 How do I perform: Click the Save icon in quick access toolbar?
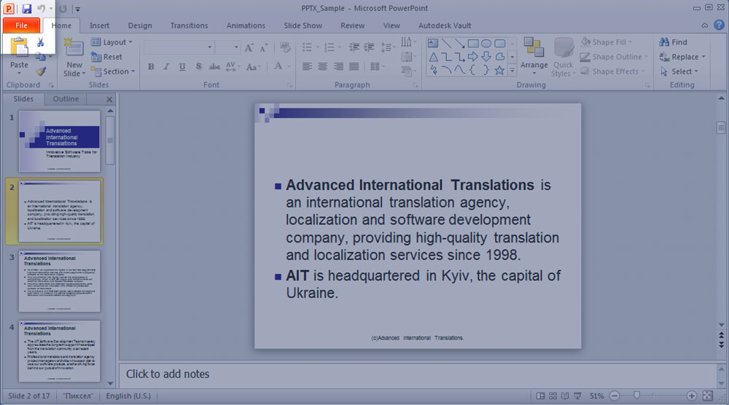pyautogui.click(x=26, y=8)
